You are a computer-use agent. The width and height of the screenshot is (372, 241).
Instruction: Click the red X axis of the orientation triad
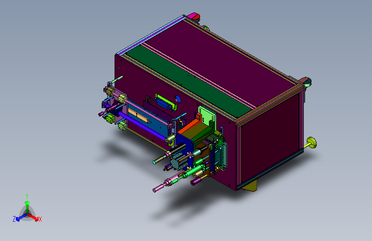coord(33,217)
